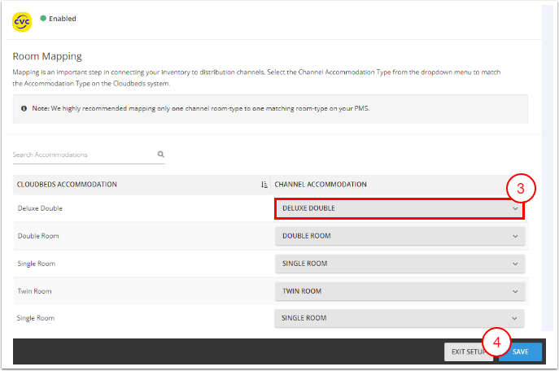Open the TWIN ROOM channel dropdown
The image size is (559, 371).
[399, 291]
